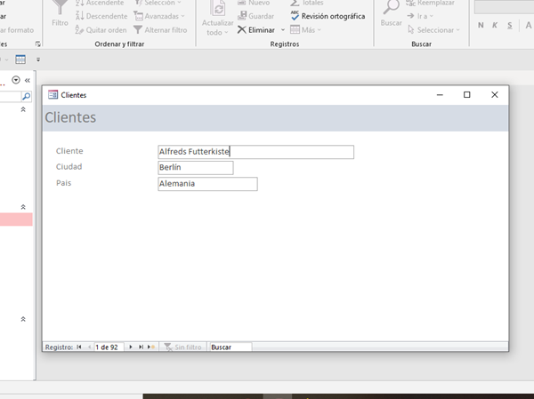Save the record with Guardar

click(x=255, y=16)
